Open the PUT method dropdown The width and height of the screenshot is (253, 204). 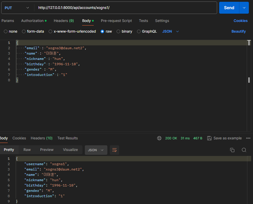coord(17,8)
